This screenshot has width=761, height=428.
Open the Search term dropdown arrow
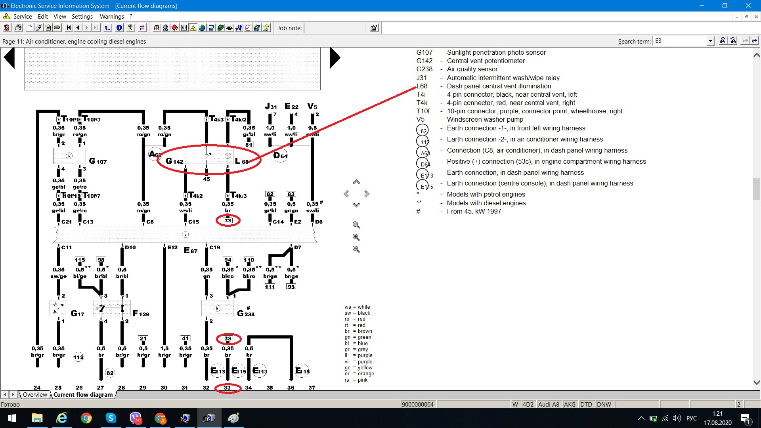click(710, 41)
